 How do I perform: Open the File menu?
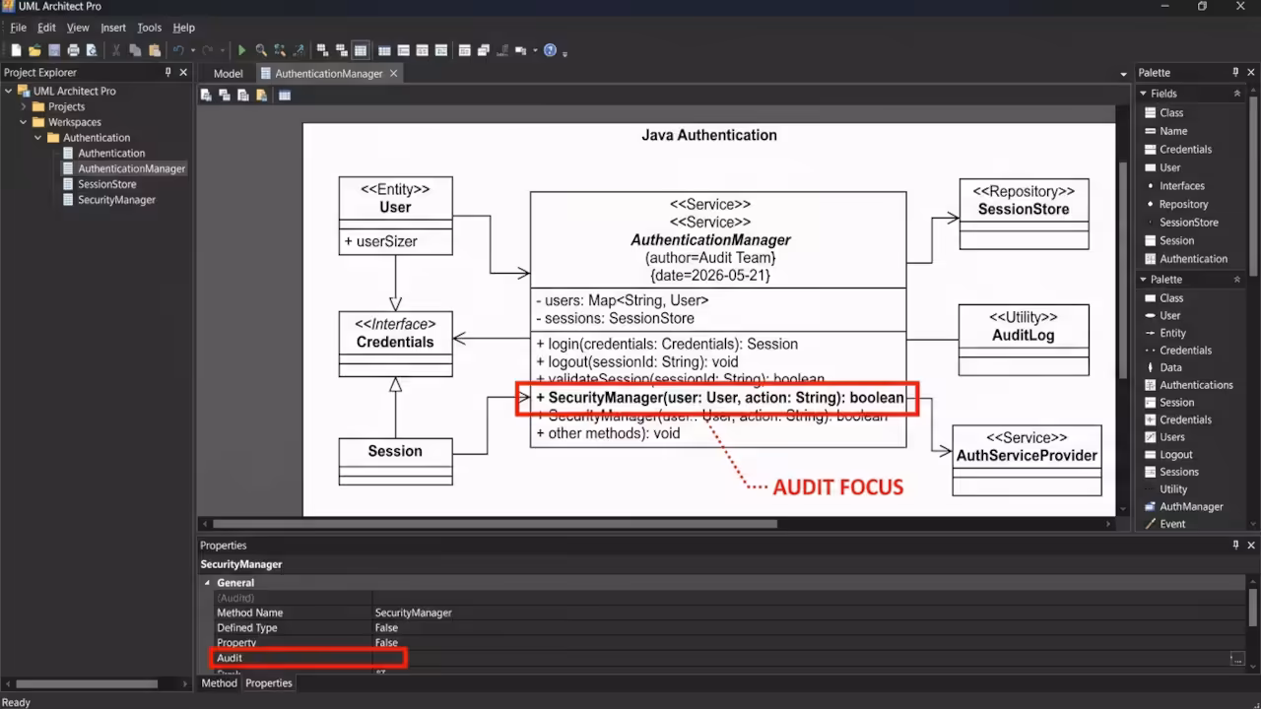(19, 28)
